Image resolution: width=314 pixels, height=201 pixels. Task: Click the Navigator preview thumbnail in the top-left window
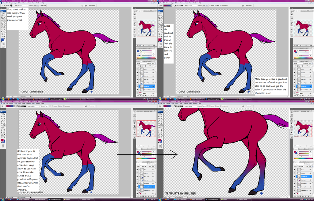(146, 28)
